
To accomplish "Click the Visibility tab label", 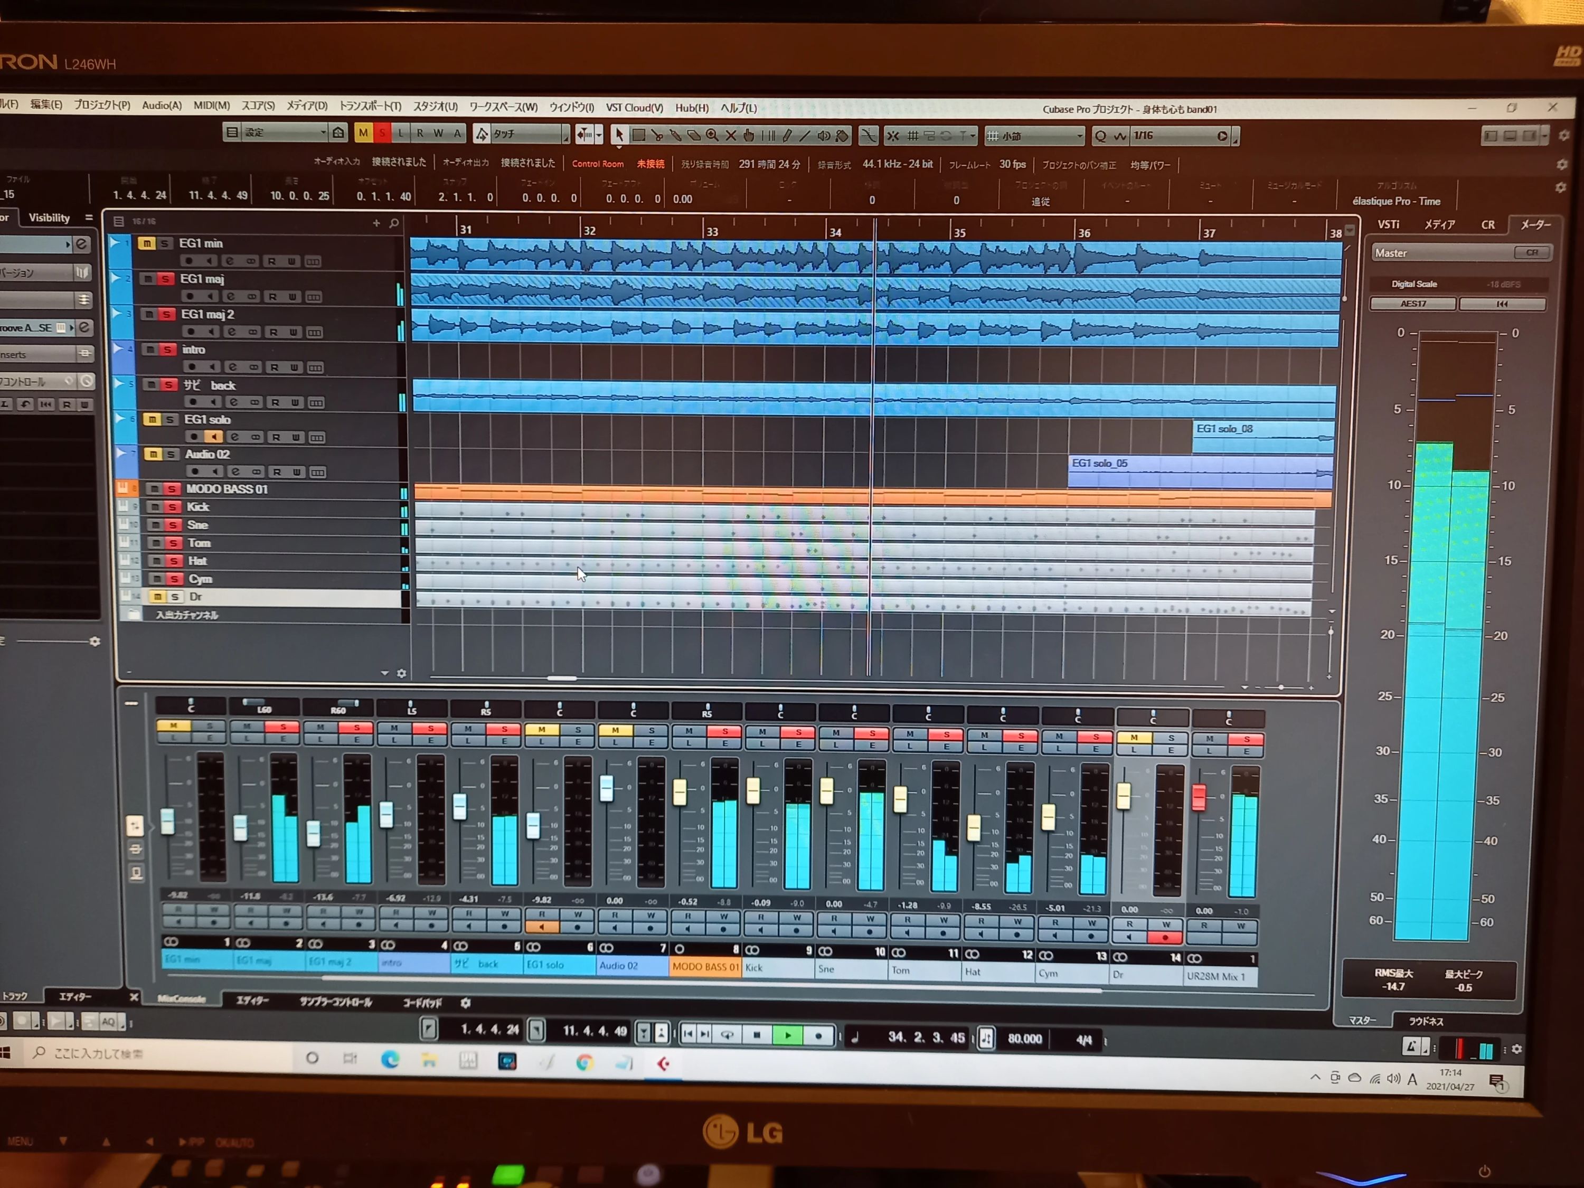I will 49,218.
